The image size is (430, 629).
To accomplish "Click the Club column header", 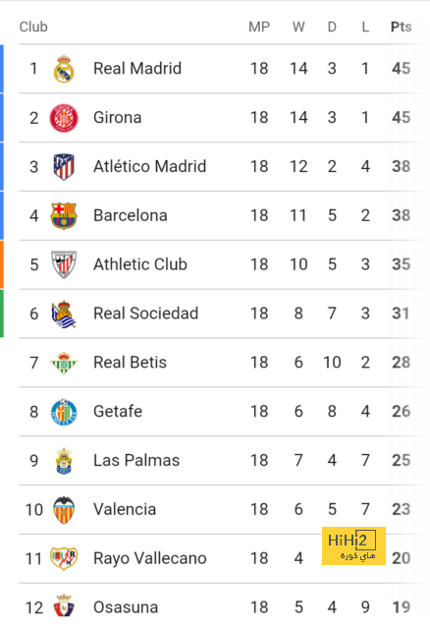I will point(33,27).
